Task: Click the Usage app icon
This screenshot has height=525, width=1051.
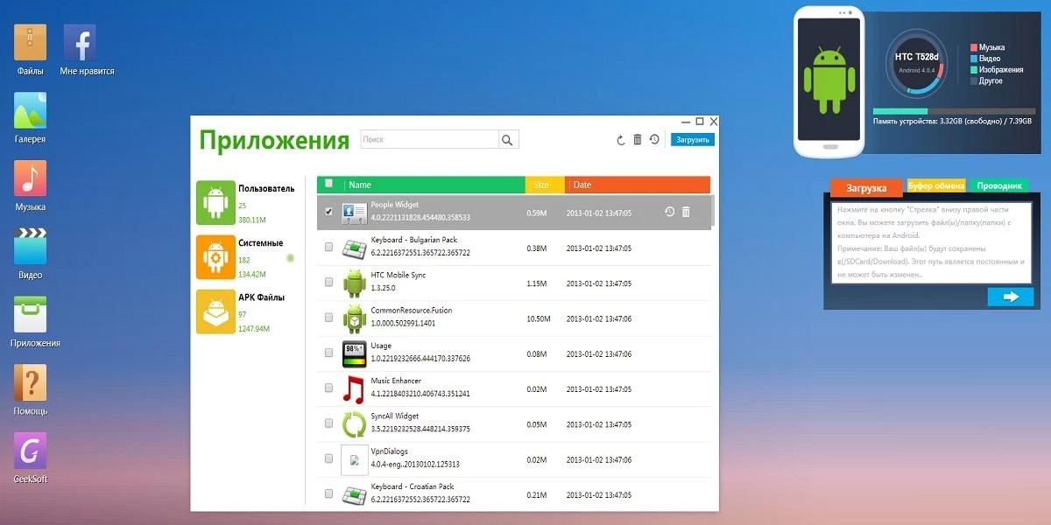Action: [x=354, y=353]
